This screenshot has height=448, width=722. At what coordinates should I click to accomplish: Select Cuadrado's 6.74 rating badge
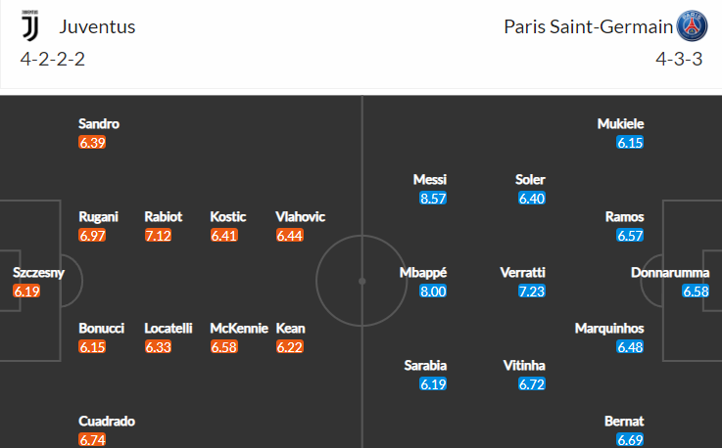point(92,440)
